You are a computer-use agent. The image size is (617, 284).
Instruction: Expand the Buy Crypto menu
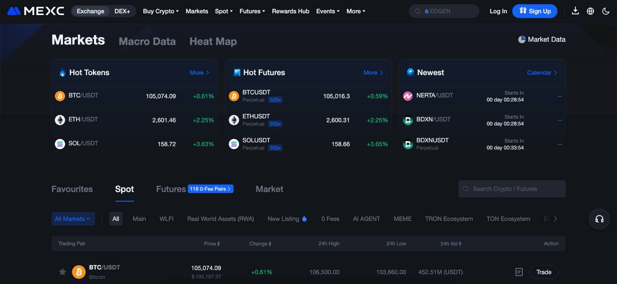(x=161, y=11)
